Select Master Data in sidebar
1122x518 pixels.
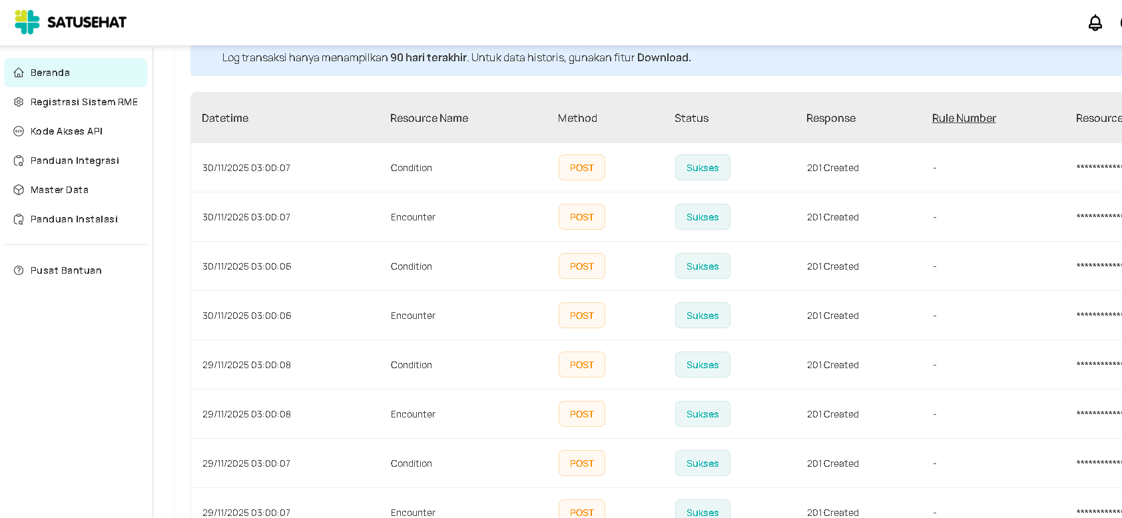[75, 190]
